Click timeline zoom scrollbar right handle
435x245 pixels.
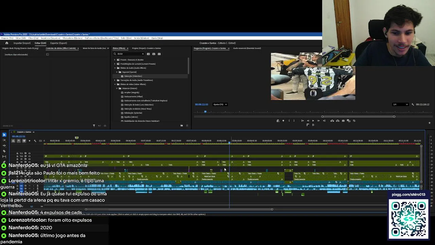[272, 209]
